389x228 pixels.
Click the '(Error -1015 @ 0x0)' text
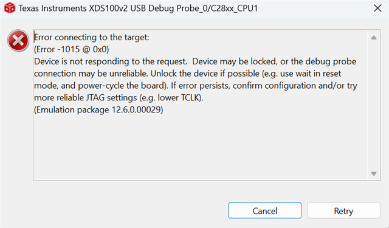72,49
